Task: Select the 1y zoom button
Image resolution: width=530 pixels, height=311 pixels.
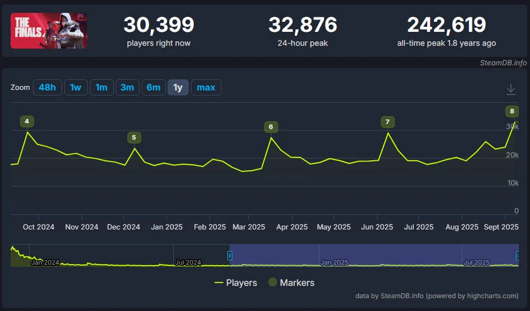Action: (x=178, y=88)
